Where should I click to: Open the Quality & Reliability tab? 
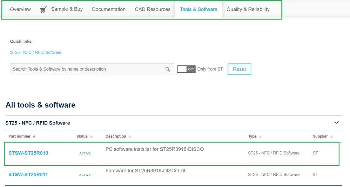click(x=248, y=9)
